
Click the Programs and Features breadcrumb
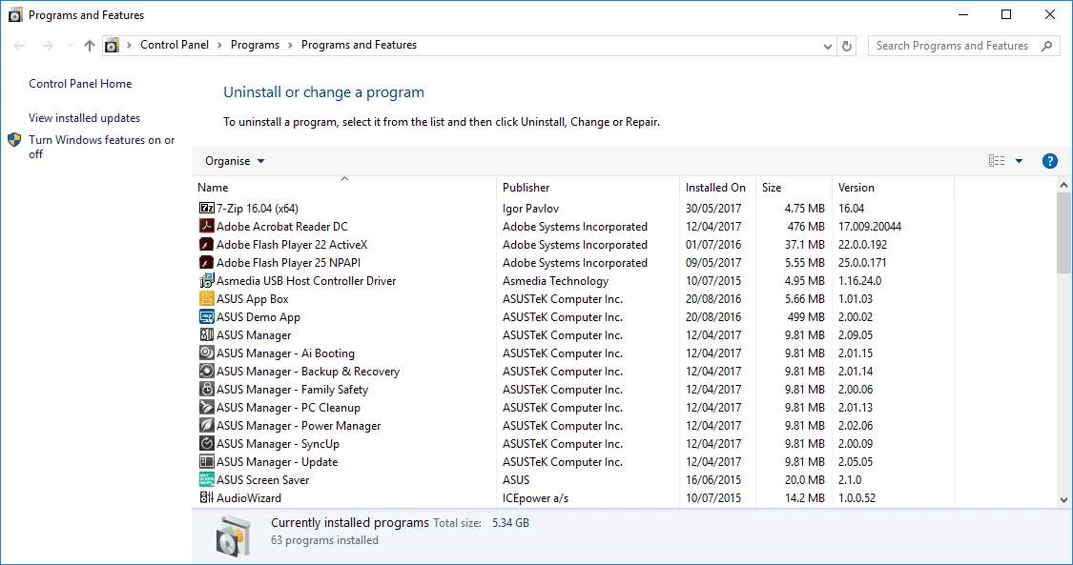(359, 45)
